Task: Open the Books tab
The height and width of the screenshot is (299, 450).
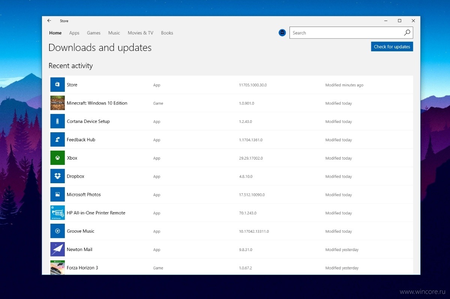Action: coord(167,33)
